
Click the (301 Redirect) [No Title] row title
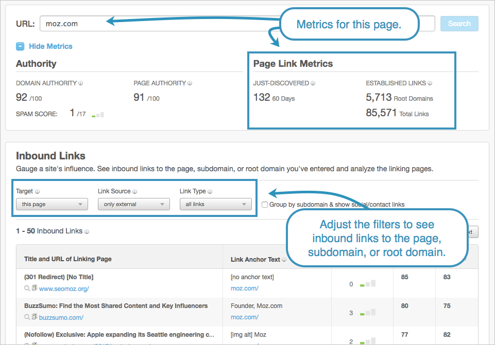point(59,277)
